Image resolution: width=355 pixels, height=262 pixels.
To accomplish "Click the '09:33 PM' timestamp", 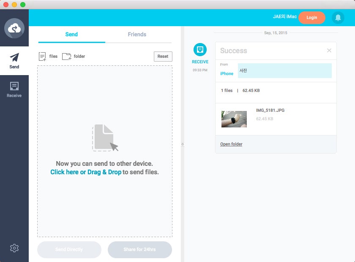I will 200,70.
